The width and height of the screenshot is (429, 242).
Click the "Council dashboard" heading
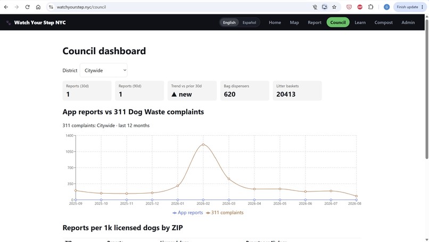[104, 51]
